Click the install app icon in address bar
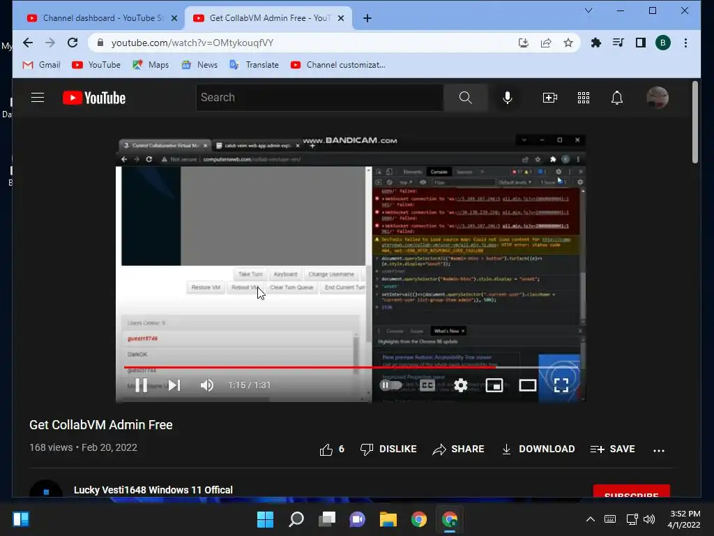The image size is (714, 536). [x=524, y=43]
